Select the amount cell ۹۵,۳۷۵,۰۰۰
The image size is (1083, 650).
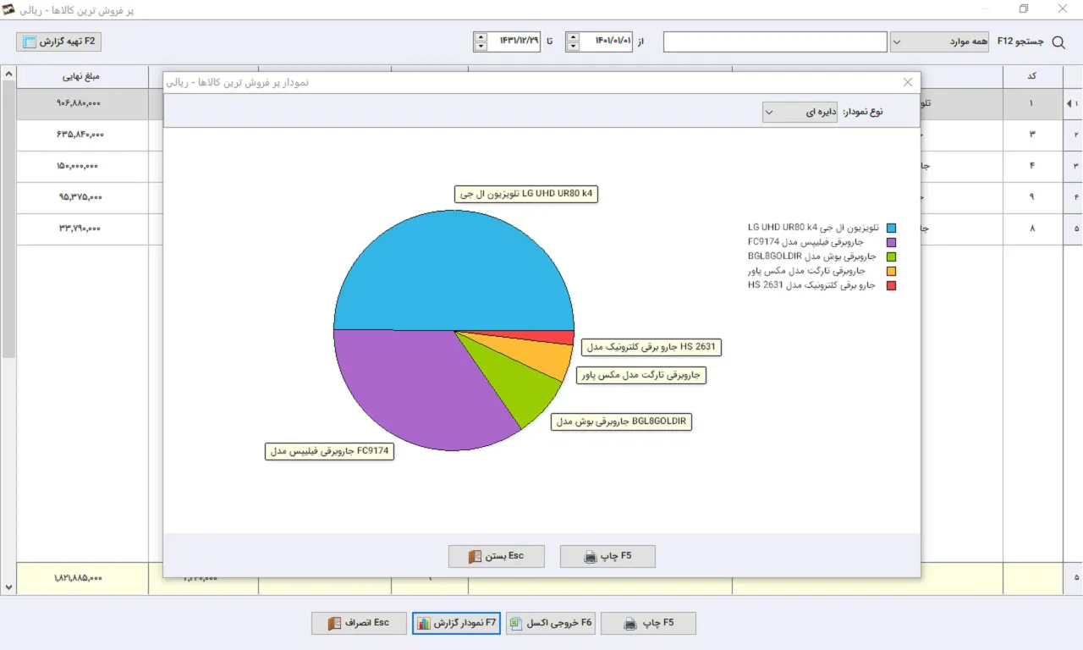[x=82, y=197]
